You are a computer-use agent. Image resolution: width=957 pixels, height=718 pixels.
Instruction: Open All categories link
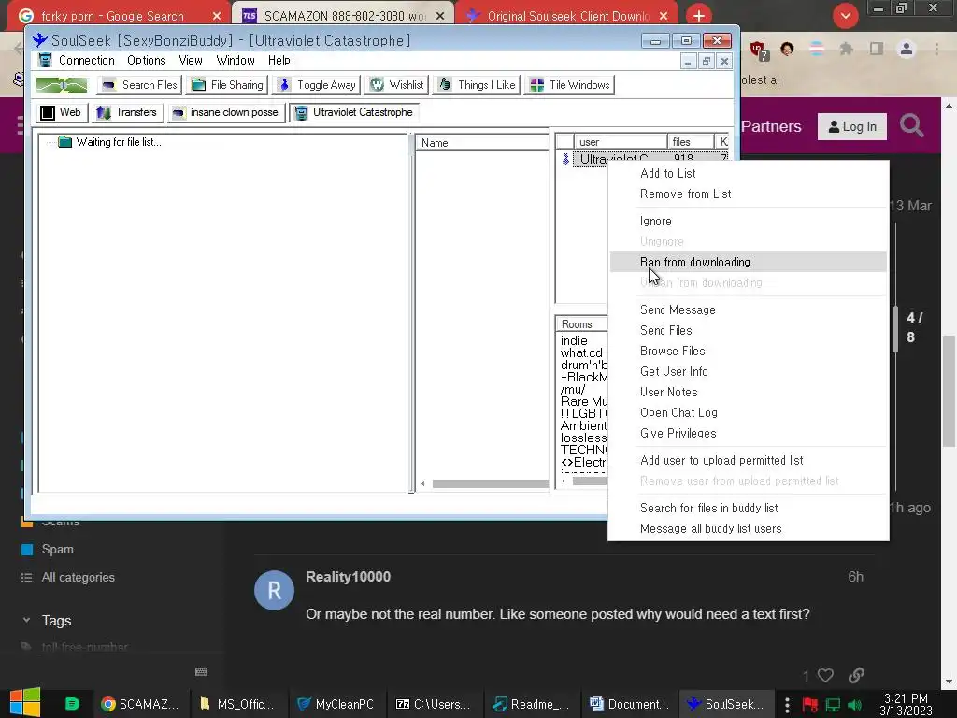(x=78, y=578)
